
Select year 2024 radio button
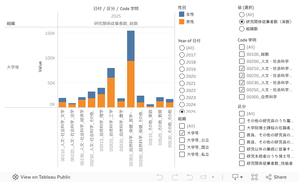point(182,105)
